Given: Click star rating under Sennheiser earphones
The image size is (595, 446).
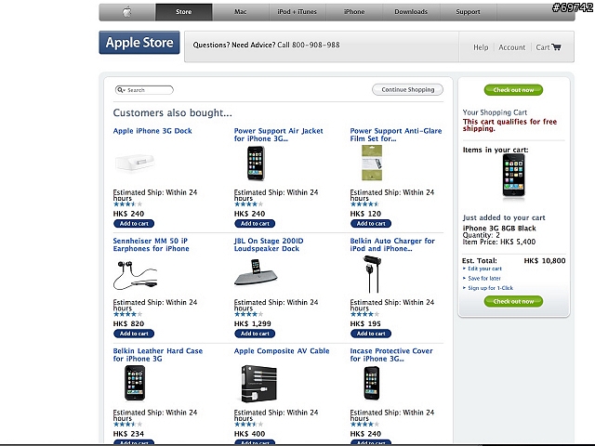Looking at the screenshot, I should point(128,314).
